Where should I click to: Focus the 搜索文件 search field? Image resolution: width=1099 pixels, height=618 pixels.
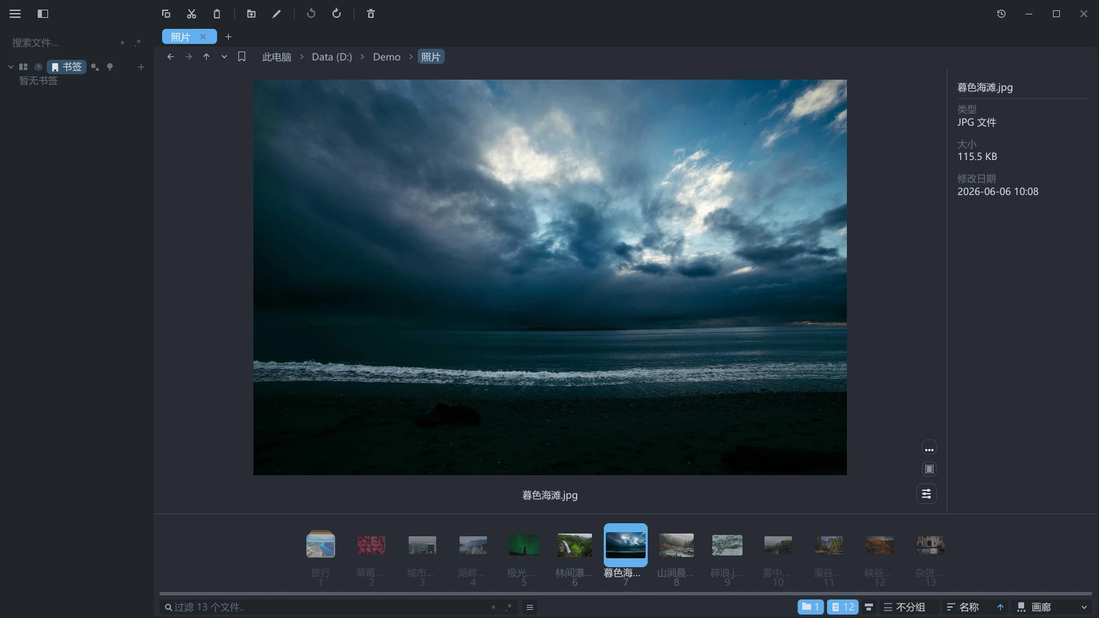[62, 43]
